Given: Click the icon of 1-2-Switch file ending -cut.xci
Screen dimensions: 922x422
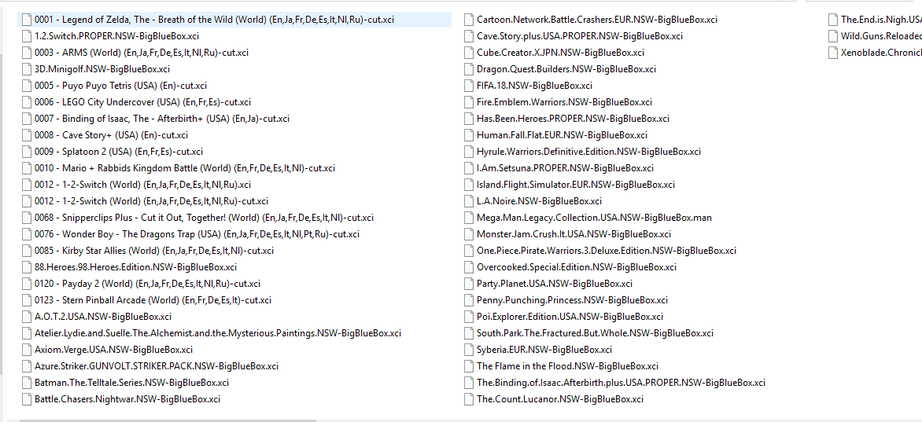Looking at the screenshot, I should (26, 200).
